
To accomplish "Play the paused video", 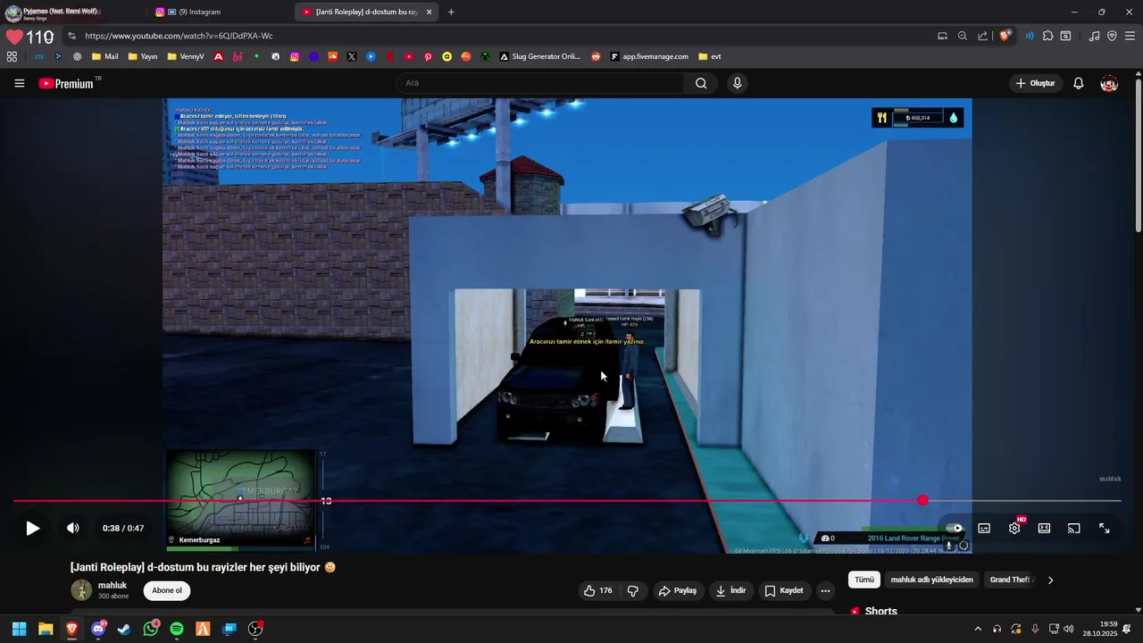I will [32, 528].
